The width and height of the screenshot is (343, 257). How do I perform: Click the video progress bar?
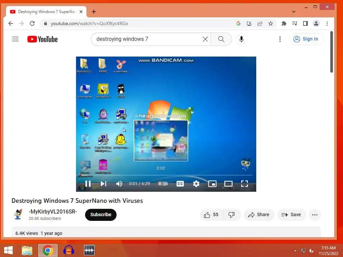click(166, 175)
